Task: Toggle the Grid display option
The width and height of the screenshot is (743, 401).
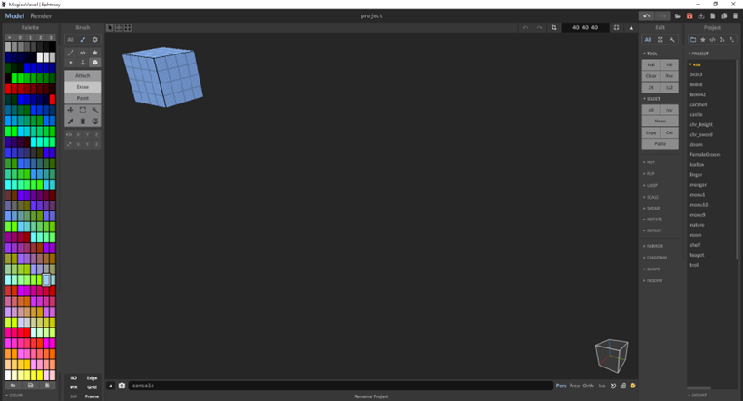Action: (x=92, y=386)
